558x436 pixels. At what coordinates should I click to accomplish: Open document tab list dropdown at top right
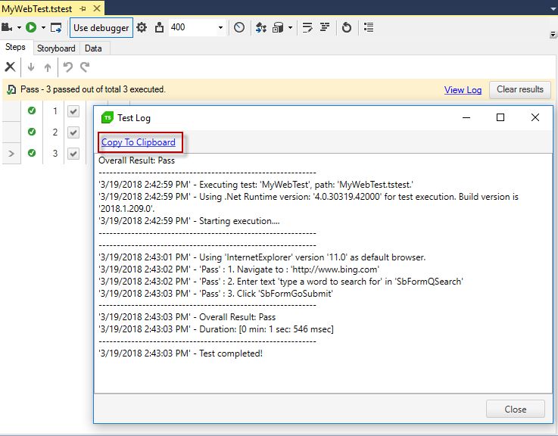click(x=553, y=10)
